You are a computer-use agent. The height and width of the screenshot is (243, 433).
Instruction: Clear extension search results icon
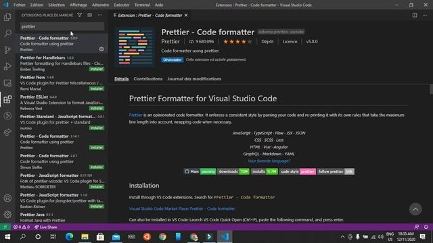pos(90,15)
